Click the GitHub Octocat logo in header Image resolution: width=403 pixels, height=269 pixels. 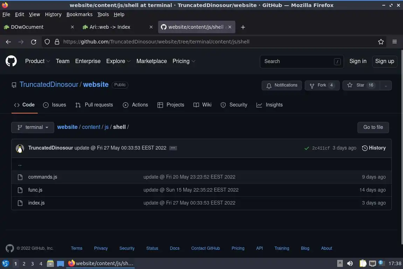click(11, 61)
